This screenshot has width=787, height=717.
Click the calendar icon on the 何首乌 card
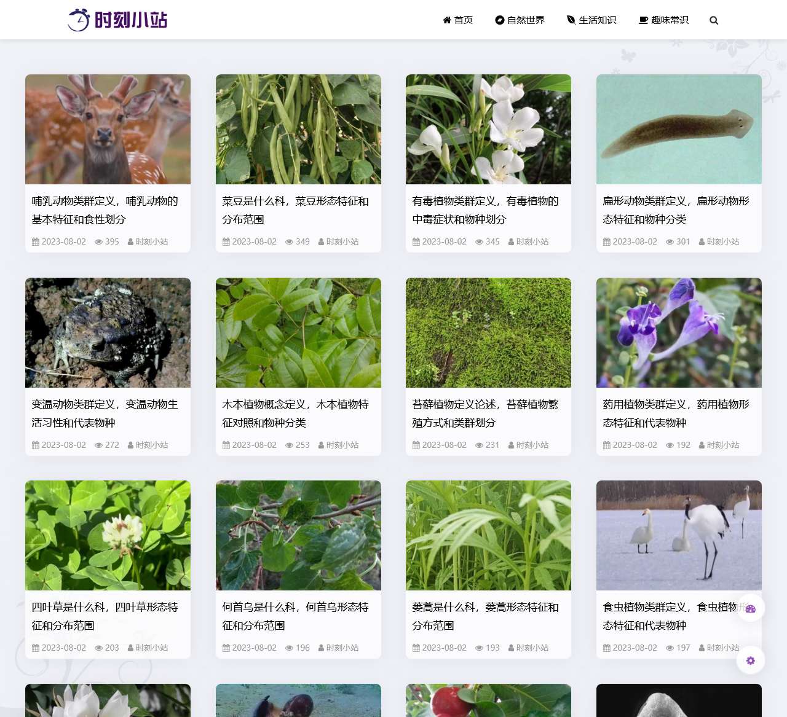[x=226, y=648]
